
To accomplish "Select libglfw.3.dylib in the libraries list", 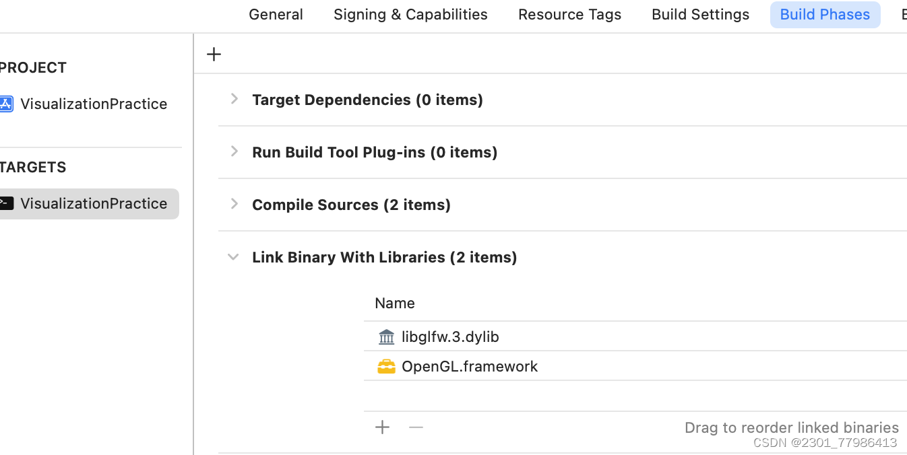I will click(635, 337).
